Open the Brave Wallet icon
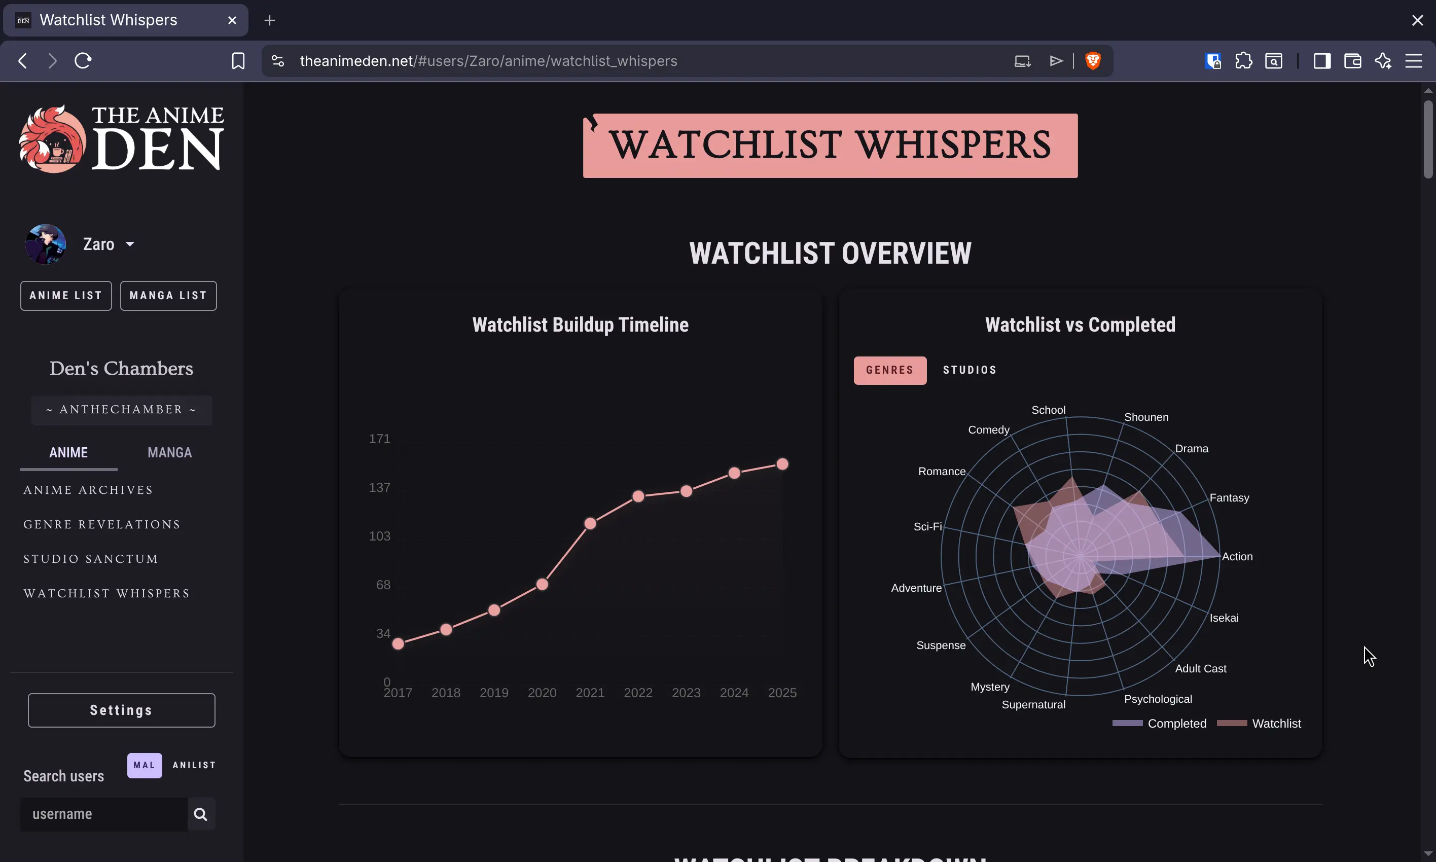Screen dimensions: 1436x862 [x=1352, y=60]
